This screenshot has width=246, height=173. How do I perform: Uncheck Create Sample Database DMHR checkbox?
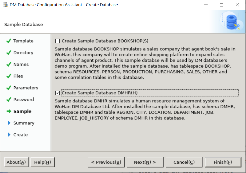tap(57, 93)
